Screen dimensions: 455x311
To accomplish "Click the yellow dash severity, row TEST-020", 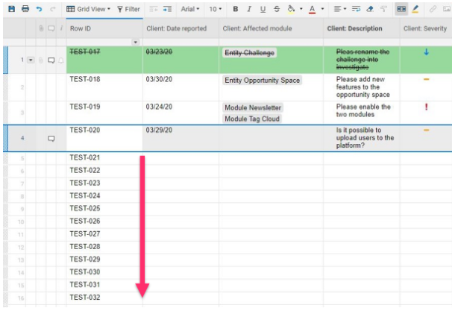I will pyautogui.click(x=426, y=131).
